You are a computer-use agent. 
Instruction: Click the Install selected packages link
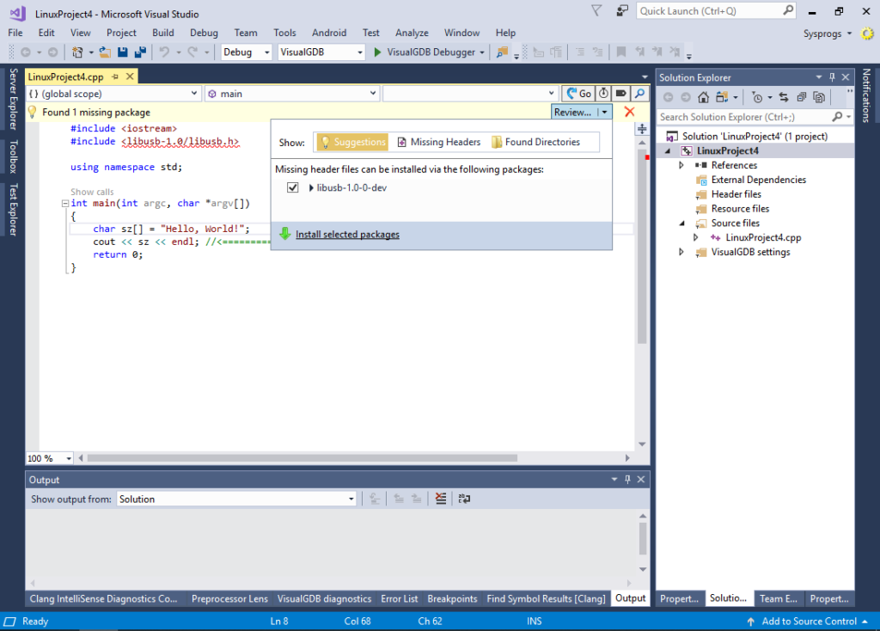[347, 235]
